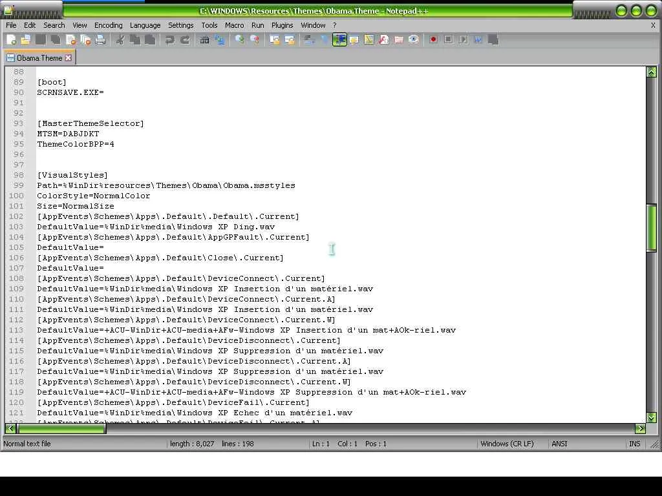Click the Zoom In magnifier icon
Screen dimensions: 662x496
pyautogui.click(x=239, y=39)
